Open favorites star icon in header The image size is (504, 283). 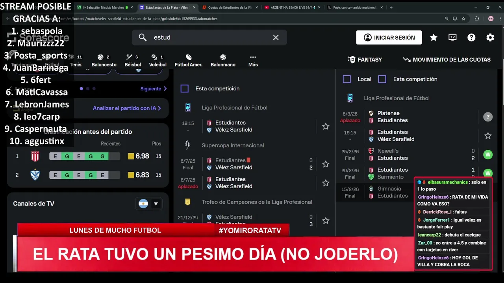[x=434, y=37]
